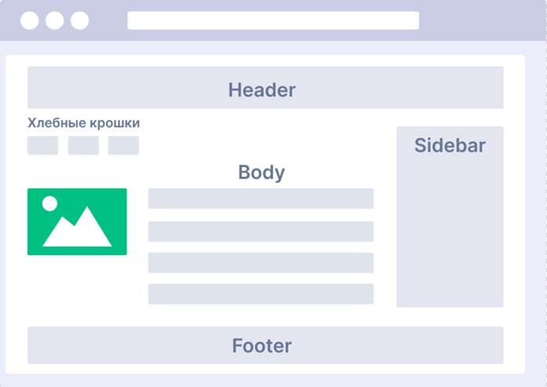Click the second Body text line
This screenshot has height=387, width=547.
tap(261, 232)
